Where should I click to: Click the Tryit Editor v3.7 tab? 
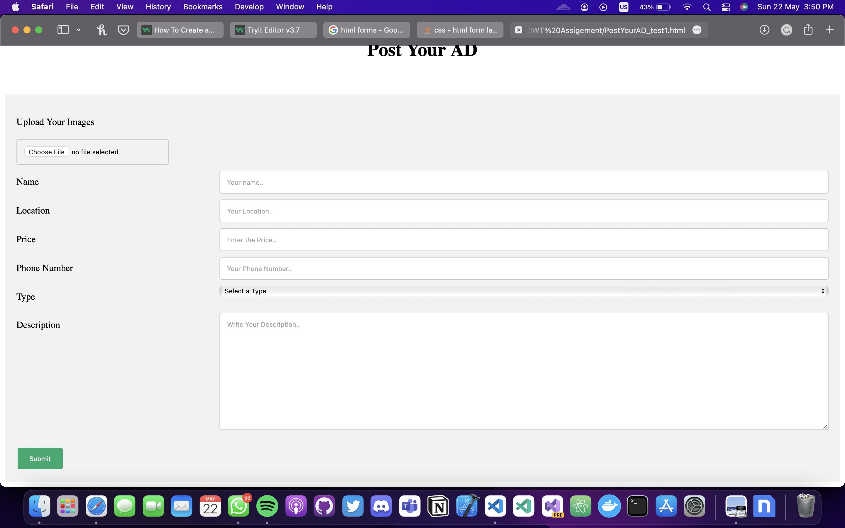tap(273, 30)
